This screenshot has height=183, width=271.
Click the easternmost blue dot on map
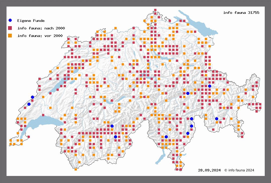coord(217,119)
